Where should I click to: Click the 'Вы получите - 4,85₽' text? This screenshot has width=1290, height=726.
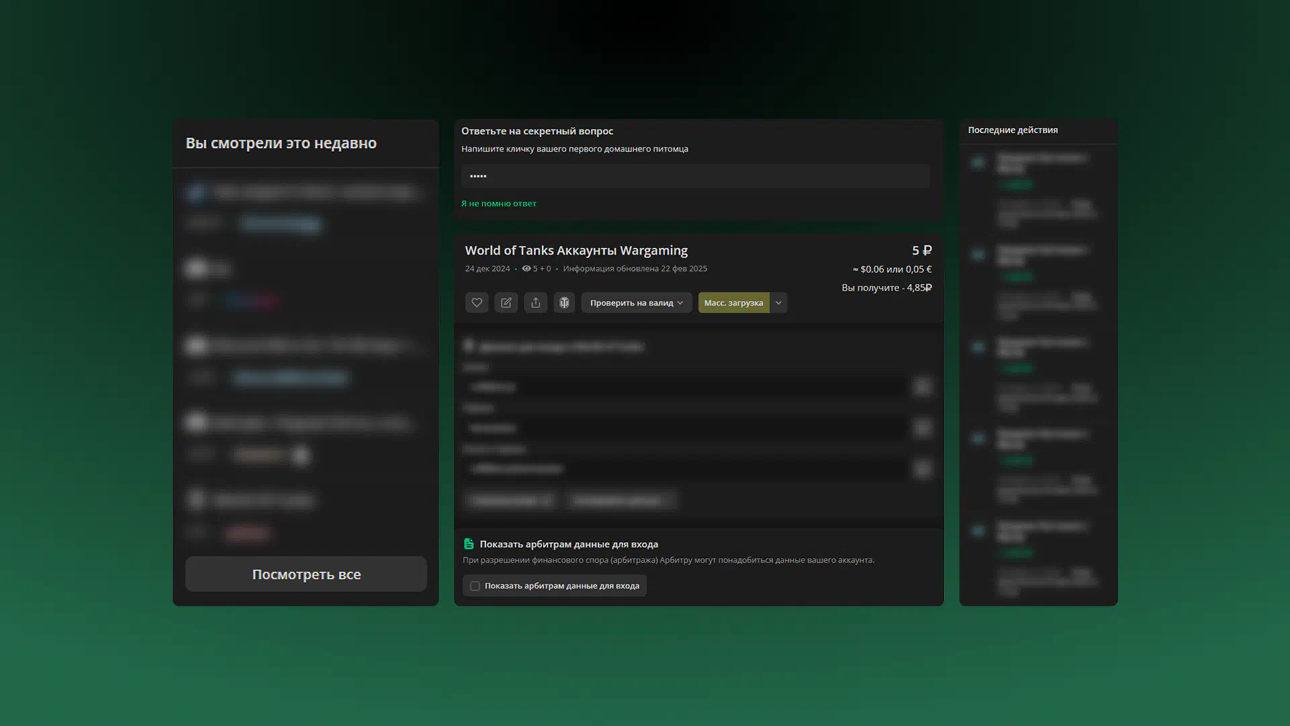point(887,288)
